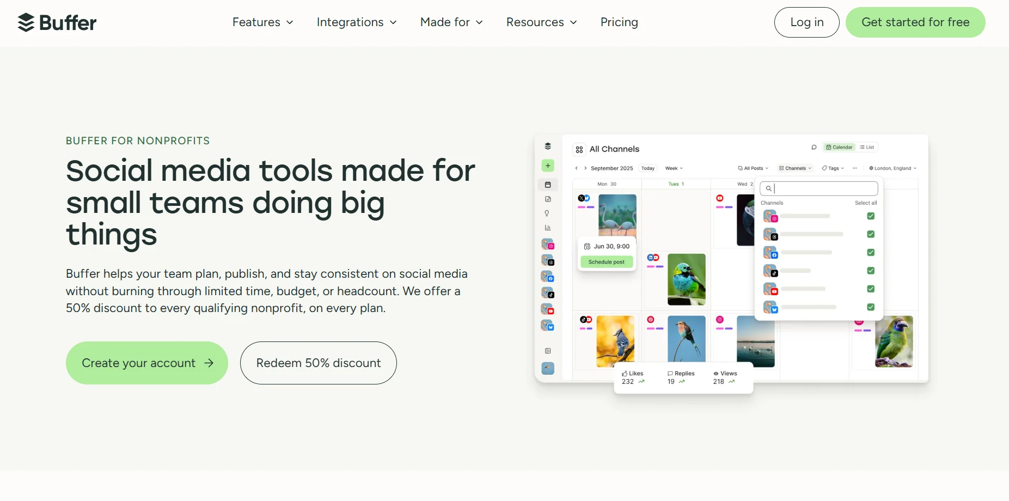
Task: Uncheck the Threads channel checkbox
Action: 871,234
